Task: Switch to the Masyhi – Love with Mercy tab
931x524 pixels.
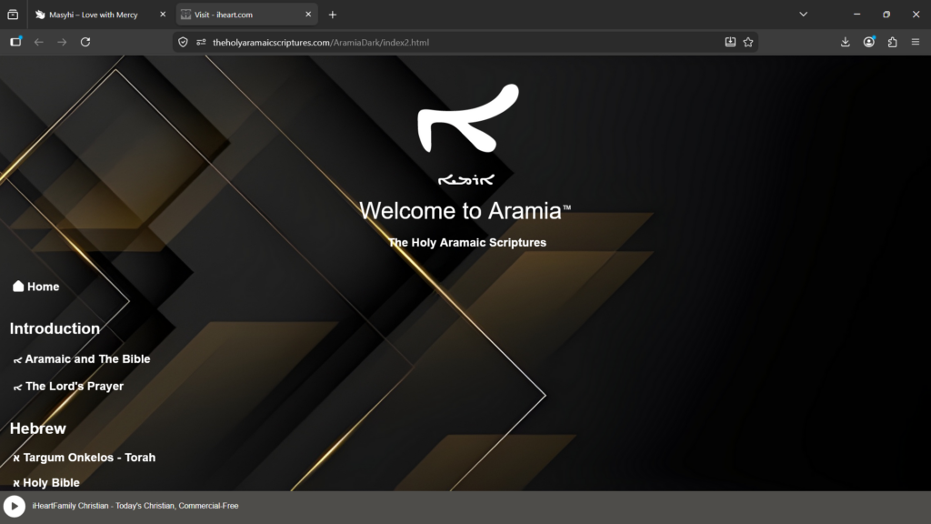Action: 95,15
